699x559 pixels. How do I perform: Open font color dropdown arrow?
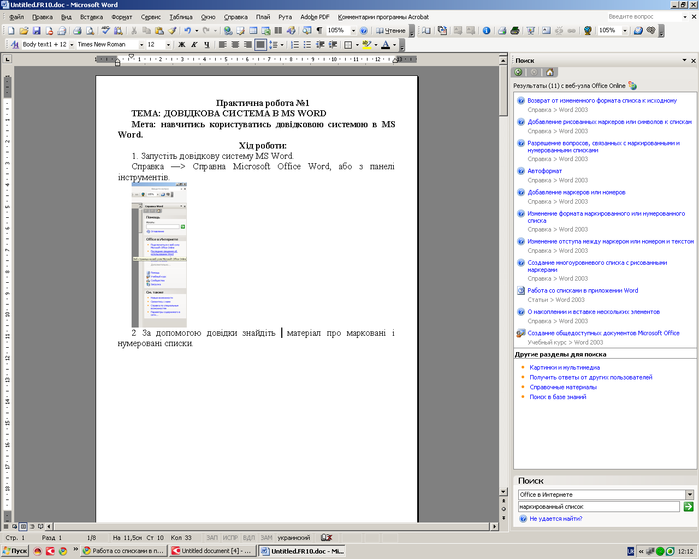[394, 45]
